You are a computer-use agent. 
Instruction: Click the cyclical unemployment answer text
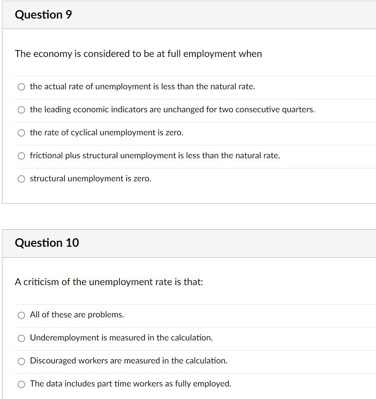point(107,132)
